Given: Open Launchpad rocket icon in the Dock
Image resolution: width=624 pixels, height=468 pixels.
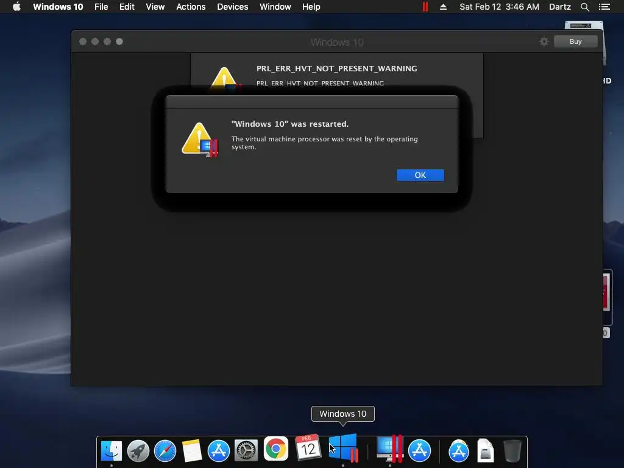Looking at the screenshot, I should (x=138, y=450).
